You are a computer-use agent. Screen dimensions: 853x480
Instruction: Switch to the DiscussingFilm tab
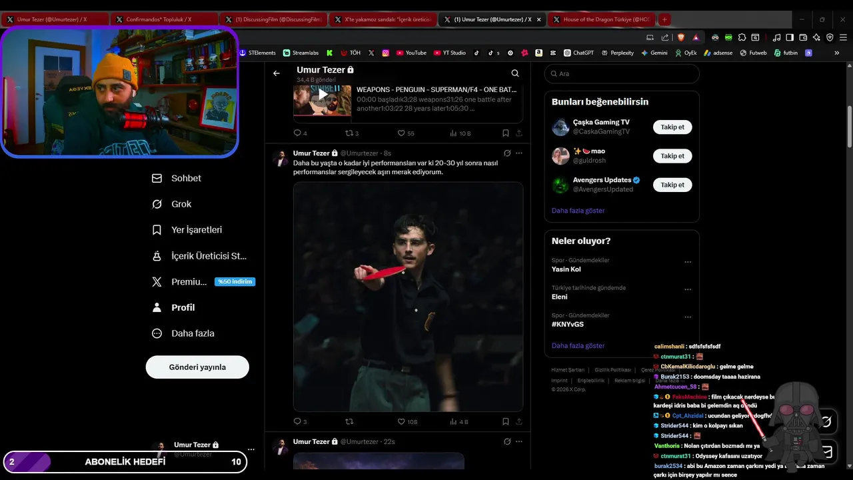pos(273,19)
